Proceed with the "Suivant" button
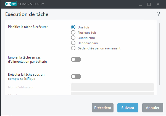The image size is (166, 116). [x=128, y=108]
